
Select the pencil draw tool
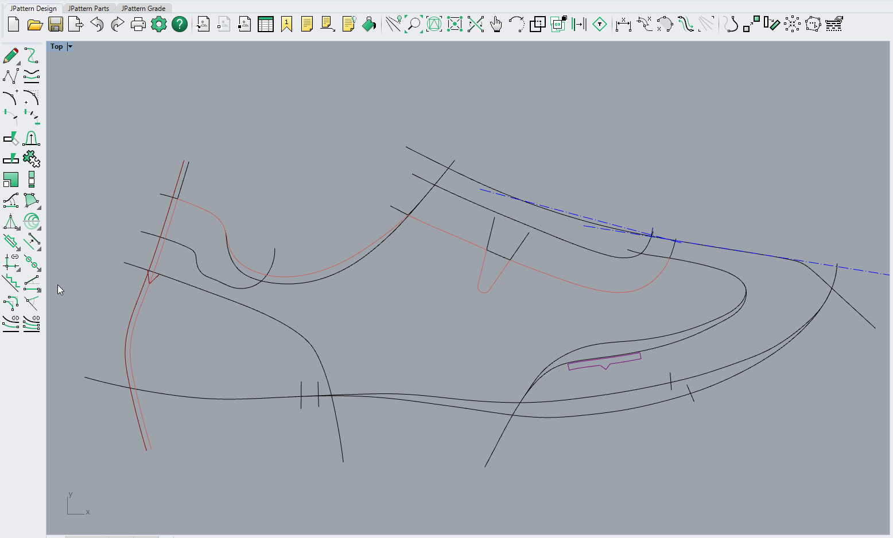(x=11, y=56)
